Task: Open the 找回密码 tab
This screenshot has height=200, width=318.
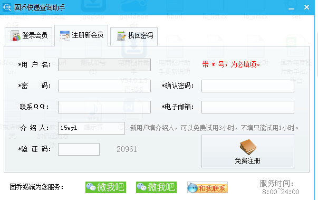Action: 134,37
